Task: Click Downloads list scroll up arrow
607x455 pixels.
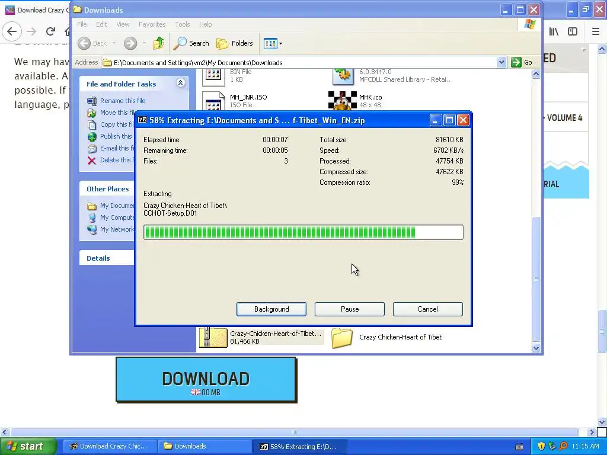Action: 536,73
